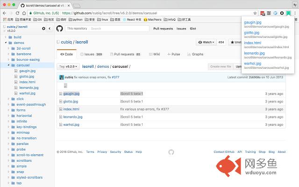Image resolution: width=299 pixels, height=187 pixels.
Task: Expand the styled-scrollbars folder
Action: coord(8,177)
